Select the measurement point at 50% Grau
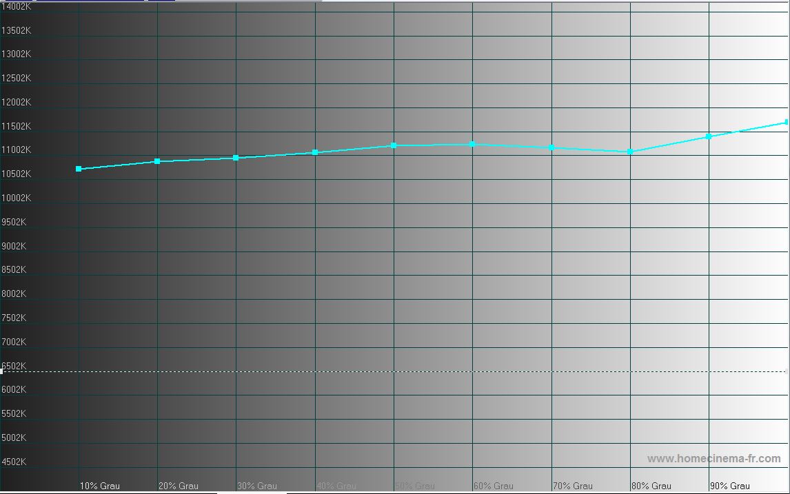Screen dimensions: 790x494 [394, 145]
